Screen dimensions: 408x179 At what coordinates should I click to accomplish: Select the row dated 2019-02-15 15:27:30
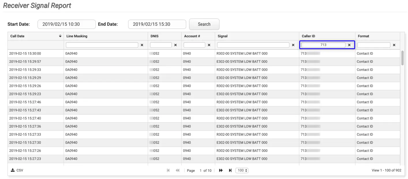(204, 142)
